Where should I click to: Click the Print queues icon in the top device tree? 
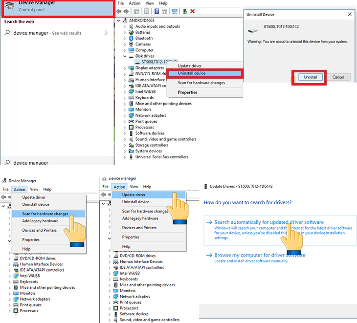tap(131, 121)
